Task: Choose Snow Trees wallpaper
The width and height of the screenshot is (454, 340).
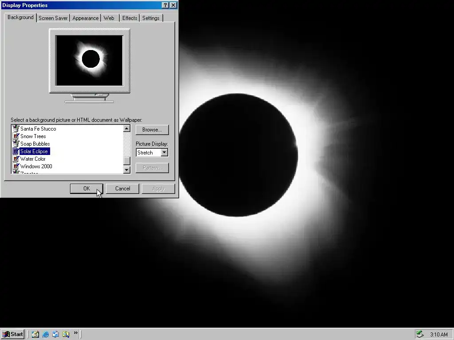Action: click(x=33, y=136)
